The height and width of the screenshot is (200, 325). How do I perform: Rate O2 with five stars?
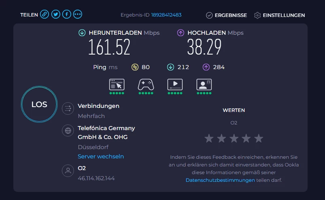tap(259, 139)
